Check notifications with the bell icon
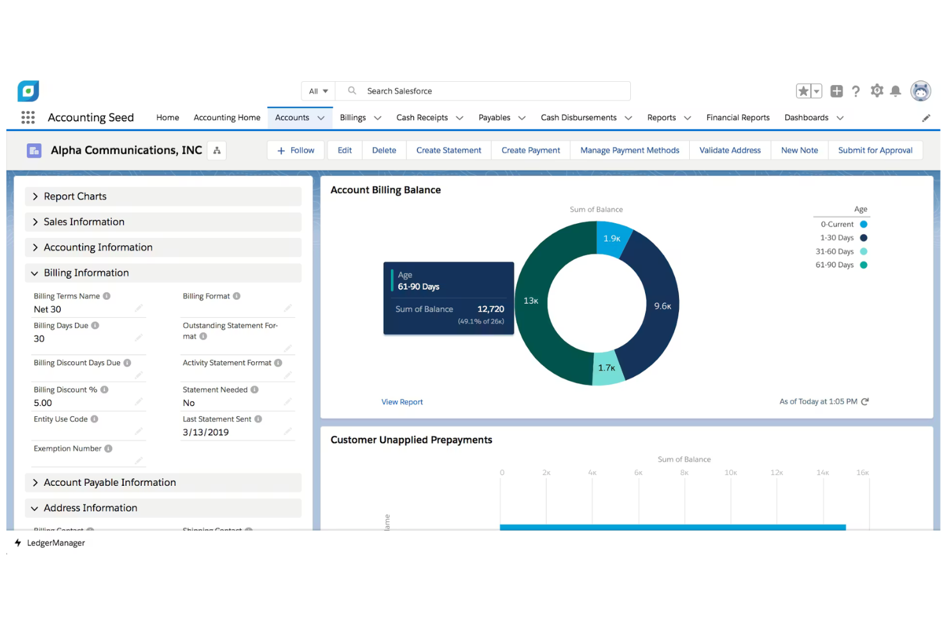 (x=896, y=91)
